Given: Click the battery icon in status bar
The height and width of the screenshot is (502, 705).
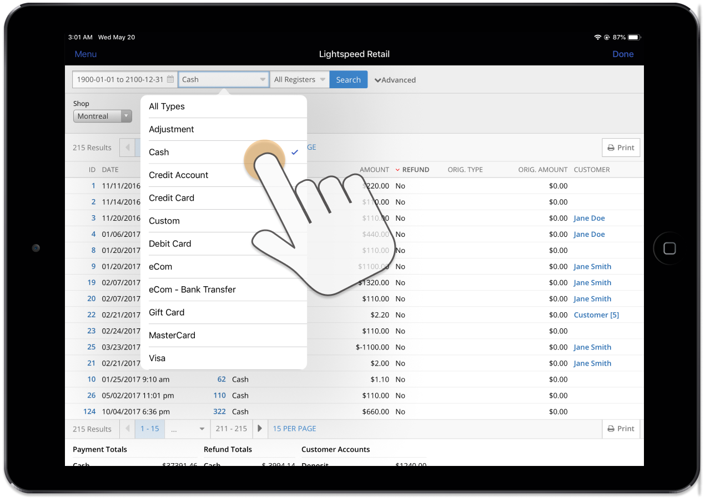Looking at the screenshot, I should (x=634, y=37).
